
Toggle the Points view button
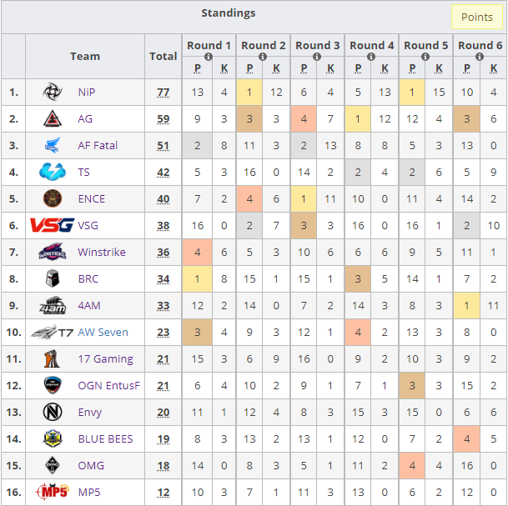[477, 17]
